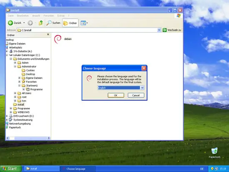Click the folder pane horizontal scrollbar
The width and height of the screenshot is (229, 172).
coord(28,138)
